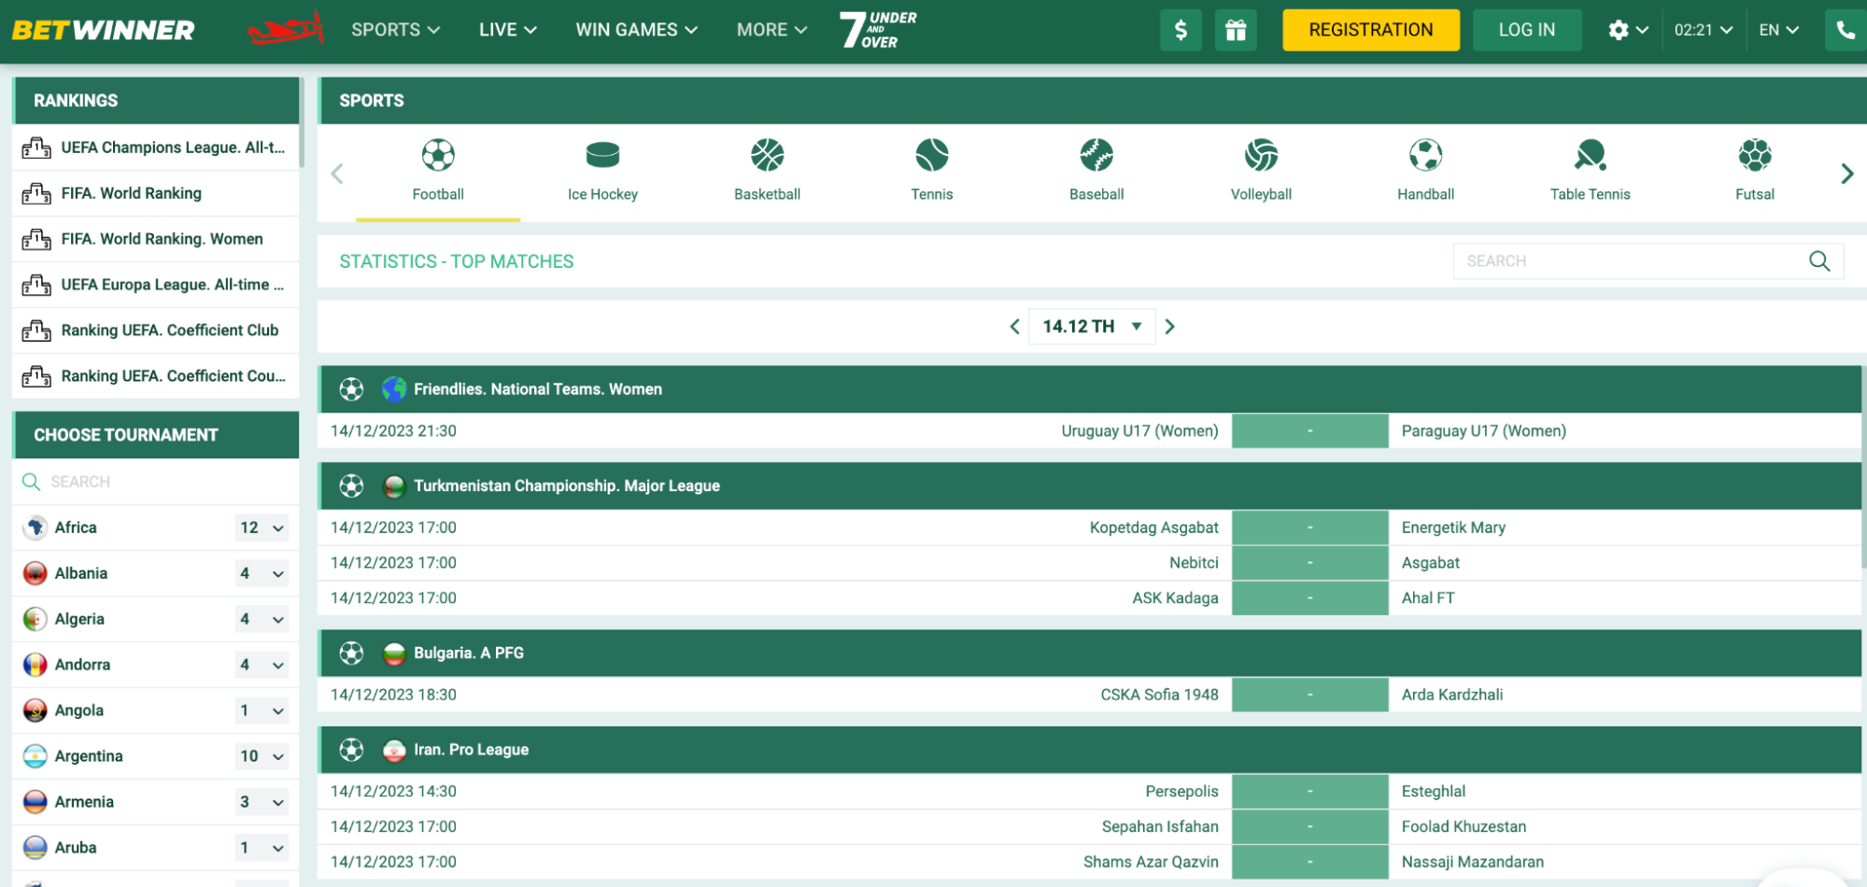Viewport: 1867px width, 887px height.
Task: Click the REGISTRATION button
Action: (1370, 30)
